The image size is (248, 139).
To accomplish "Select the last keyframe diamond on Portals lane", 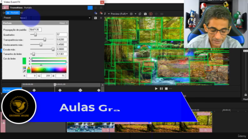I will [99, 90].
